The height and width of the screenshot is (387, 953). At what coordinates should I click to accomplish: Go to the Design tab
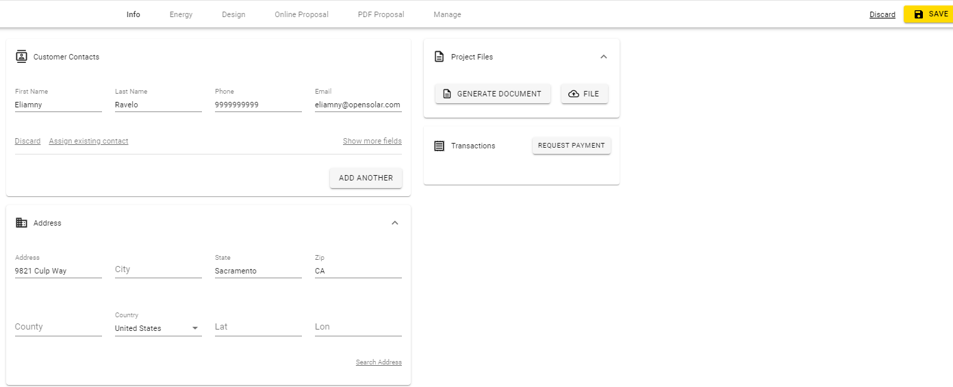tap(233, 14)
